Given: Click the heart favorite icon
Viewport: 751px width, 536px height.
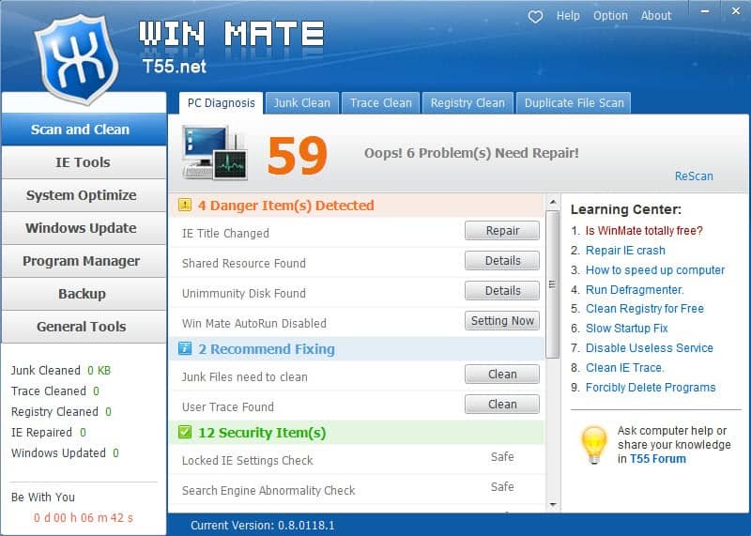Looking at the screenshot, I should tap(535, 17).
